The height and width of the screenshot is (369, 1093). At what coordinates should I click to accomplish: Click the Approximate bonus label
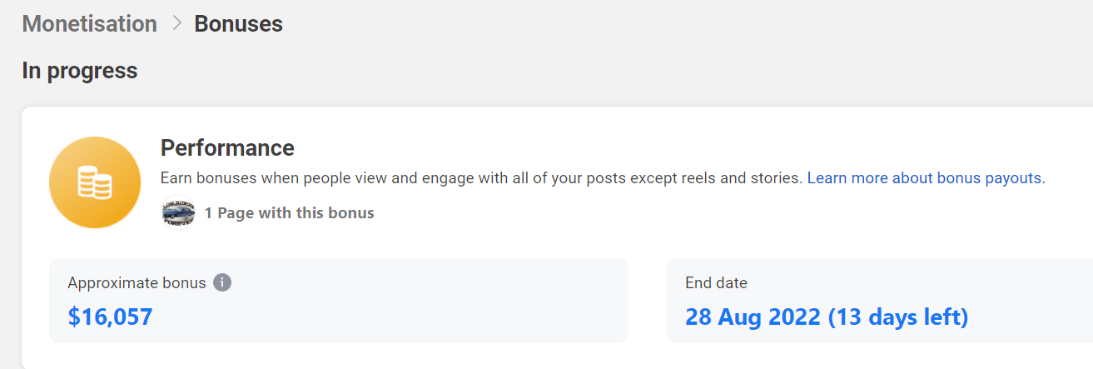137,283
